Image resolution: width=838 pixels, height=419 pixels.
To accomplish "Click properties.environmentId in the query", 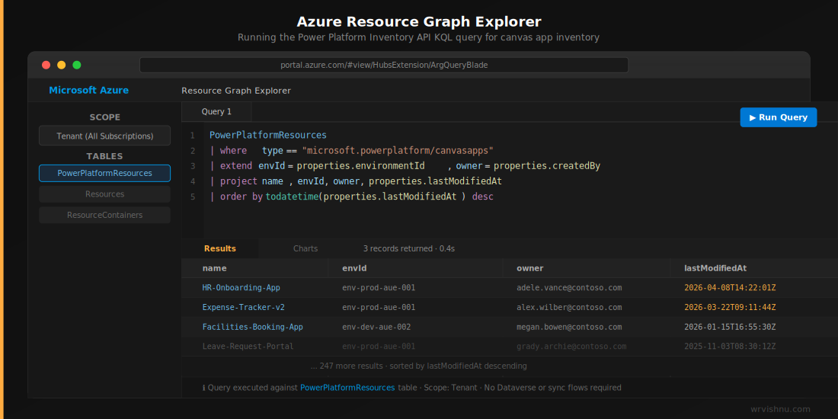I will coord(361,166).
